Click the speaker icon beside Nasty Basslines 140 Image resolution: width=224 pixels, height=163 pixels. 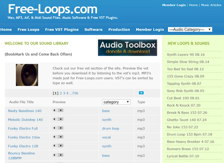(x=54, y=110)
